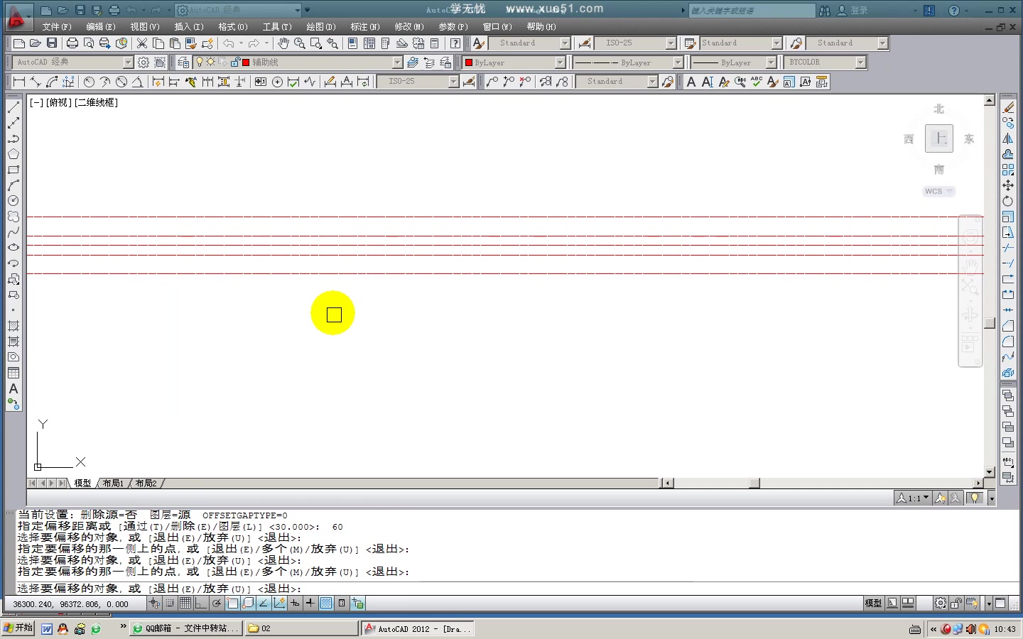1023x639 pixels.
Task: Select the Revision Cloud tool
Action: click(x=13, y=216)
